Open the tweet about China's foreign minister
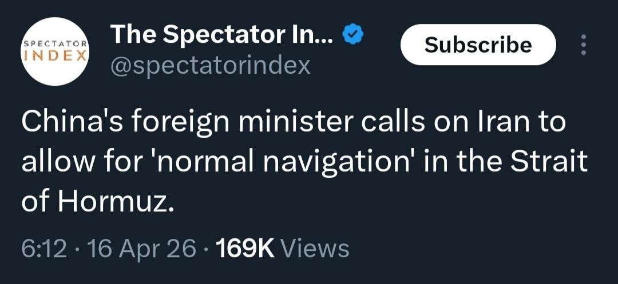The image size is (618, 284). 303,163
